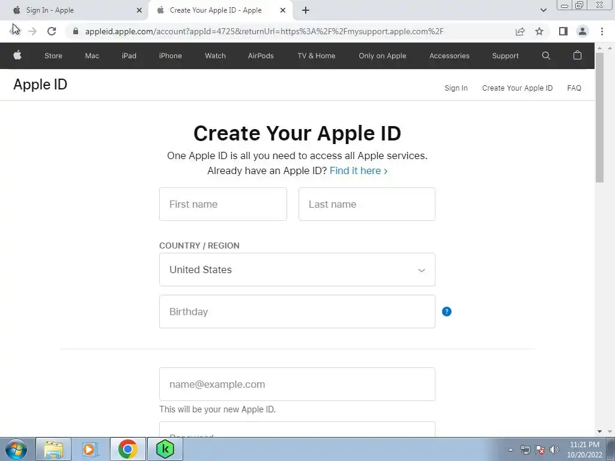The height and width of the screenshot is (461, 615).
Task: View site info via the padlock icon
Action: click(x=76, y=31)
